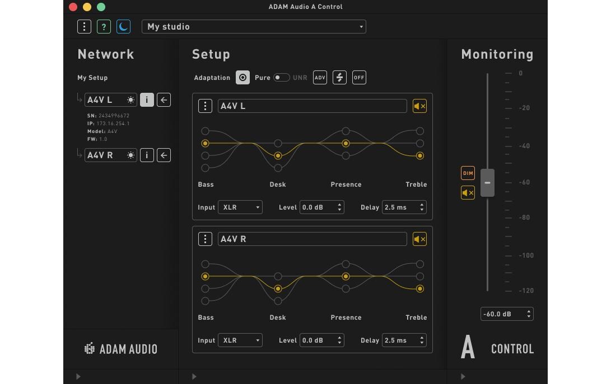Click the arrow button for A4V R

click(164, 155)
